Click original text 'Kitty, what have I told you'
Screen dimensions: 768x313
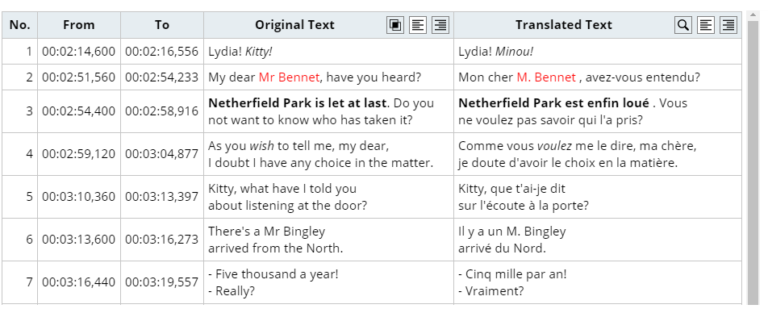[x=282, y=189]
